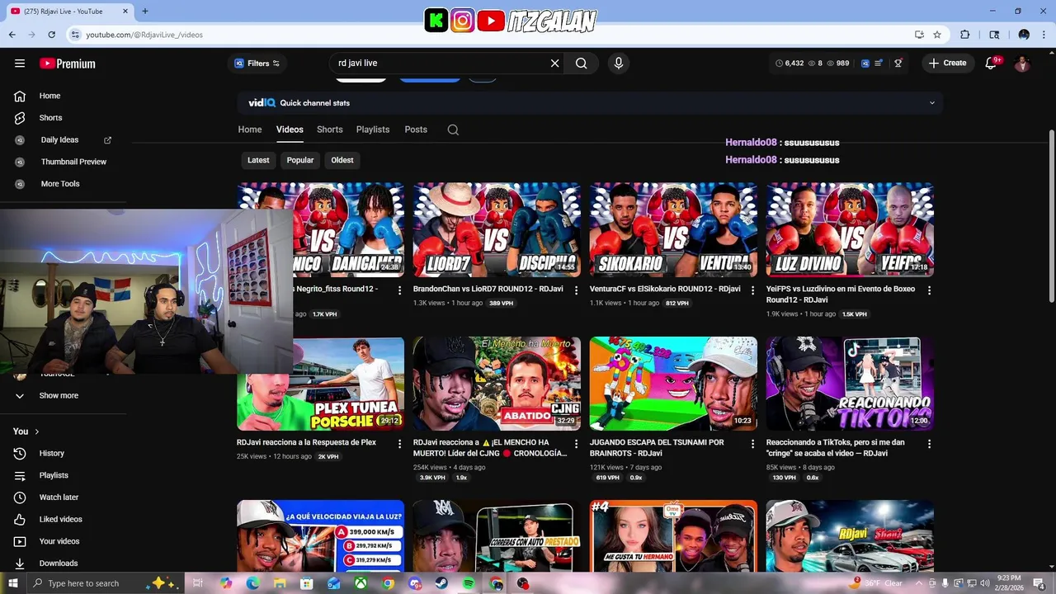Switch to the Shorts tab
This screenshot has height=594, width=1056.
point(330,130)
